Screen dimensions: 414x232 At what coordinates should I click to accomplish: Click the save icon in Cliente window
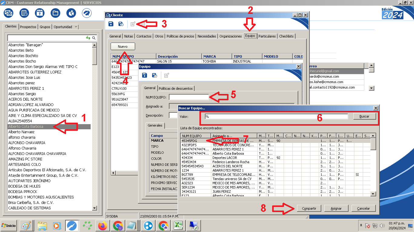[111, 24]
